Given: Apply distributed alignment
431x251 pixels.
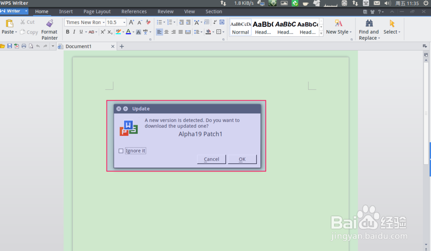Looking at the screenshot, I should tap(188, 32).
